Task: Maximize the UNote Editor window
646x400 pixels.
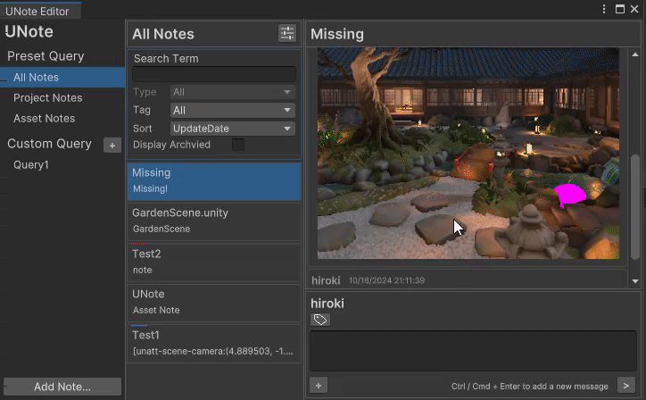Action: [x=619, y=9]
